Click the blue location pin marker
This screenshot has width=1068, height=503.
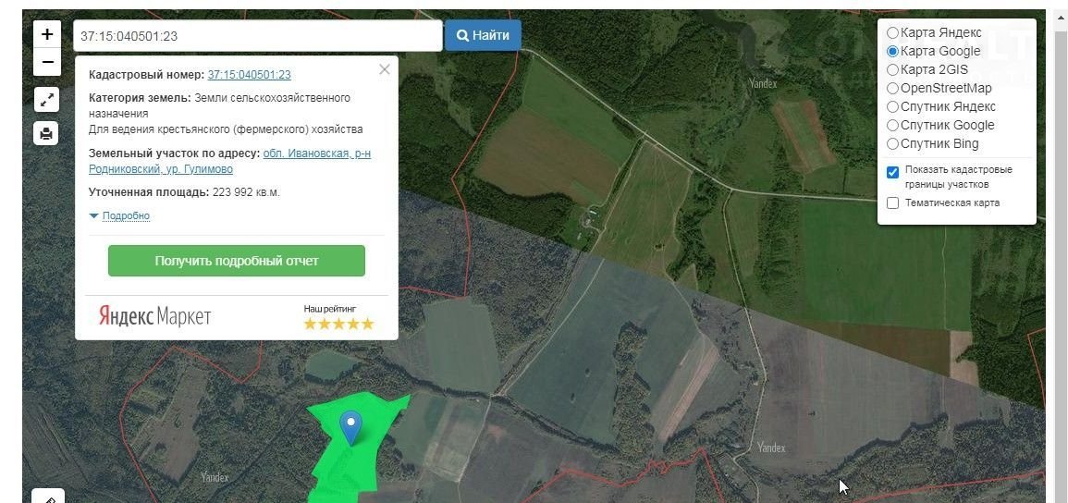(350, 427)
